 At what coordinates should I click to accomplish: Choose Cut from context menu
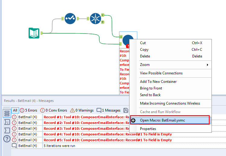tap(170, 43)
